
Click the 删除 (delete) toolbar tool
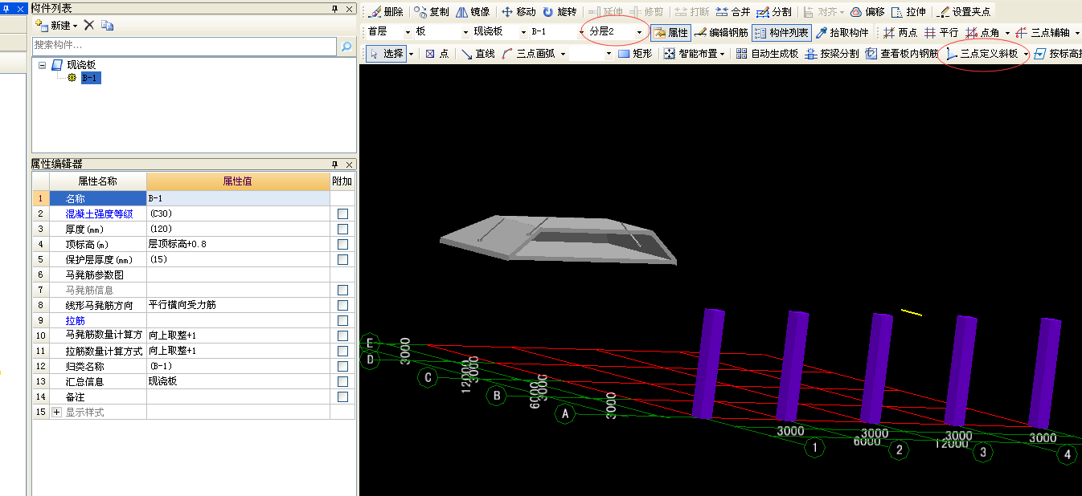tap(387, 12)
